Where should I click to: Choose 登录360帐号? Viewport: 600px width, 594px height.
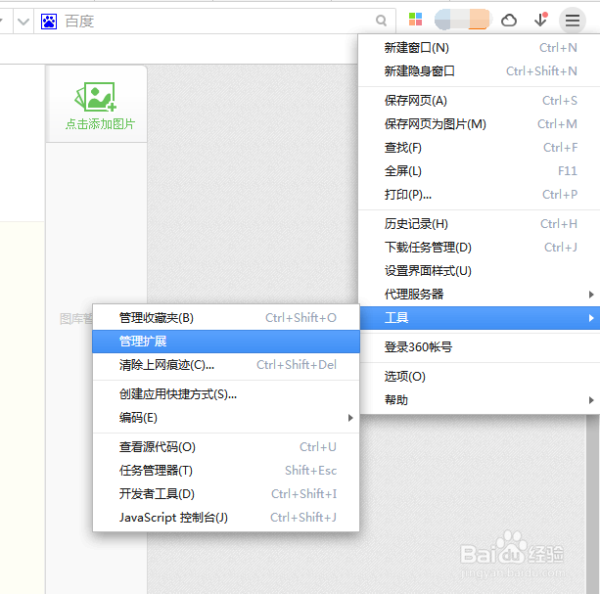point(480,347)
